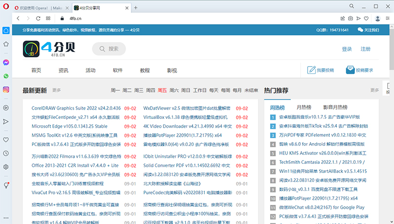The image size is (394, 224).
Task: Close the 4分贝分享网 tab
Action: click(127, 8)
